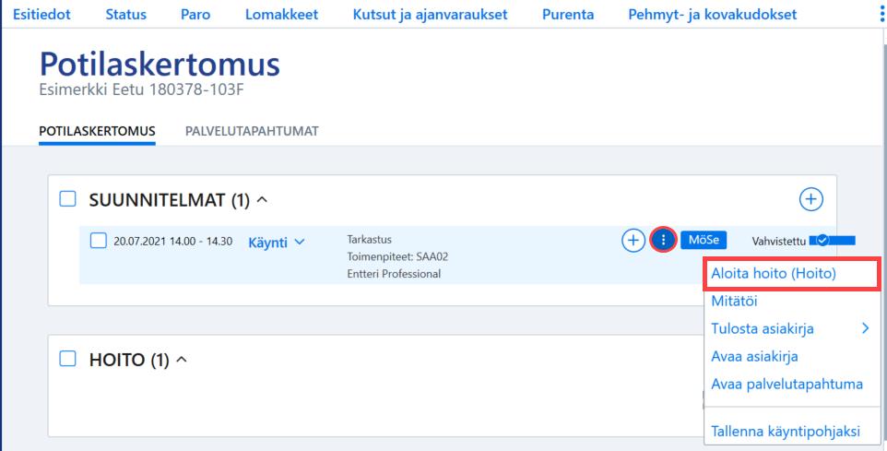Click the HOITO (1) section title

pos(129,360)
